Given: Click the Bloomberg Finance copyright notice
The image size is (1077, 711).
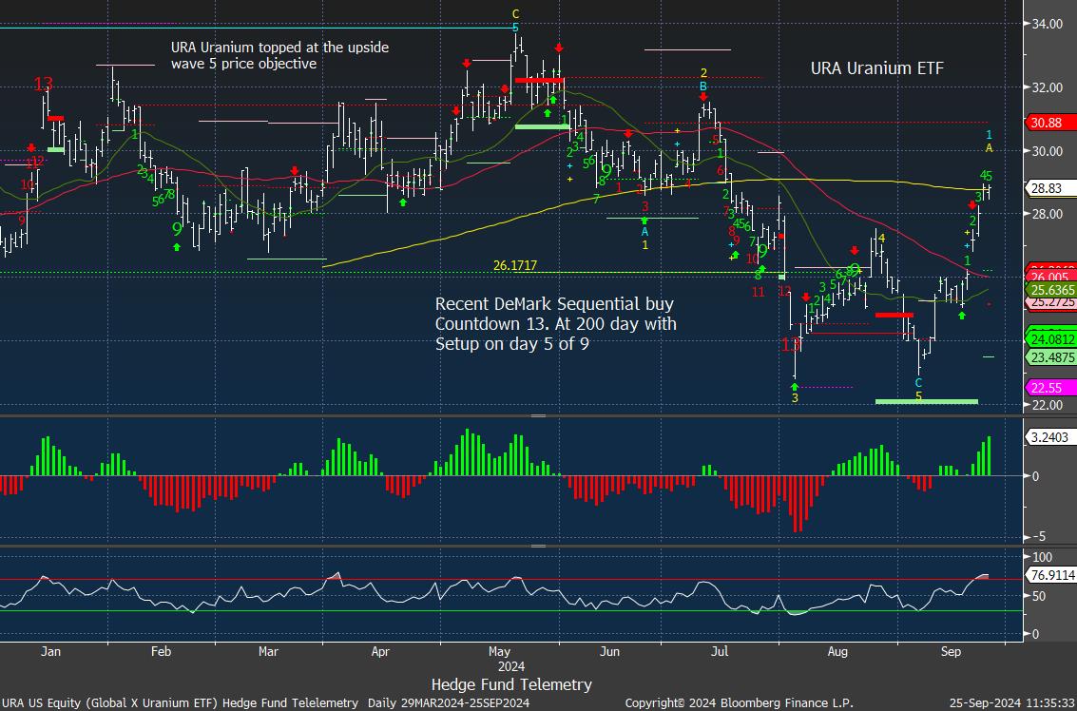Looking at the screenshot, I should [x=739, y=703].
